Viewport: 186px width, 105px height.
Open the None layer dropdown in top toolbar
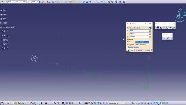(x=35, y=2)
